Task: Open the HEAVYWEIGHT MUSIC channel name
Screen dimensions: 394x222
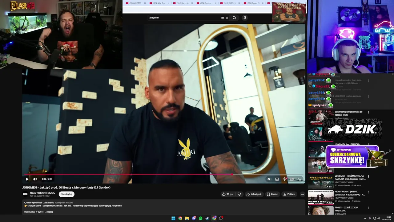Action: [x=42, y=193]
